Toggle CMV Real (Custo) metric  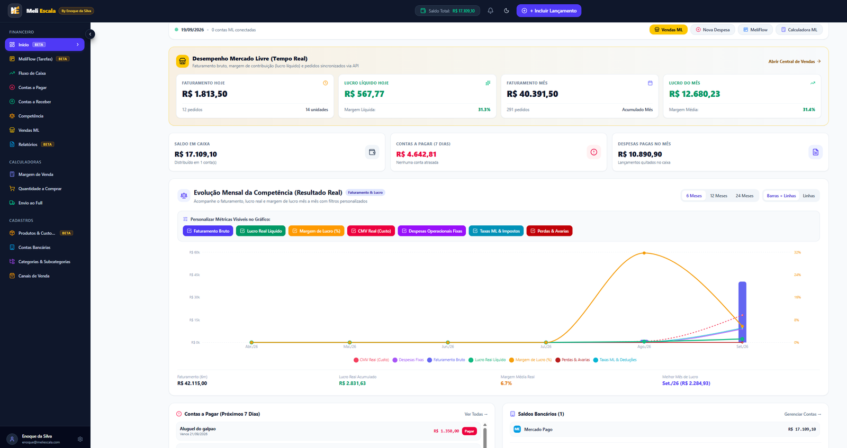coord(371,231)
